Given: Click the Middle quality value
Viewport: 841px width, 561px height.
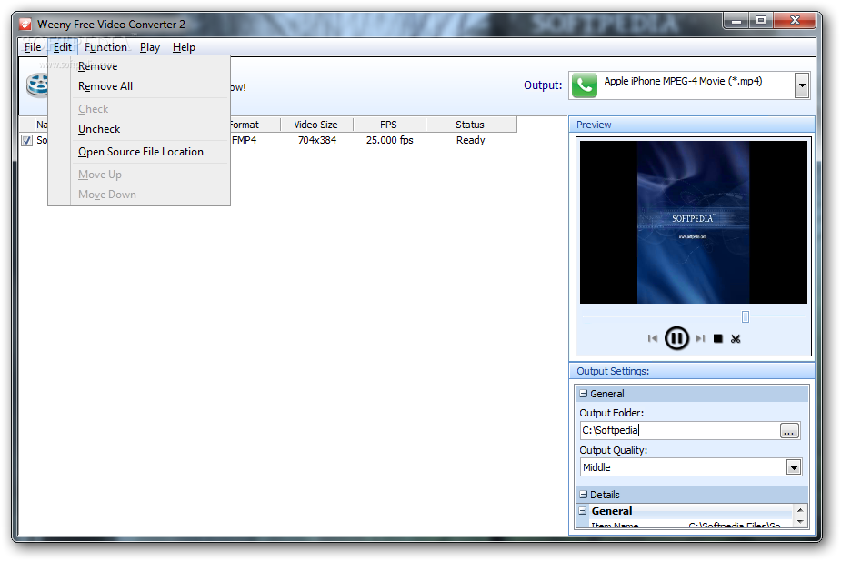Looking at the screenshot, I should click(596, 467).
